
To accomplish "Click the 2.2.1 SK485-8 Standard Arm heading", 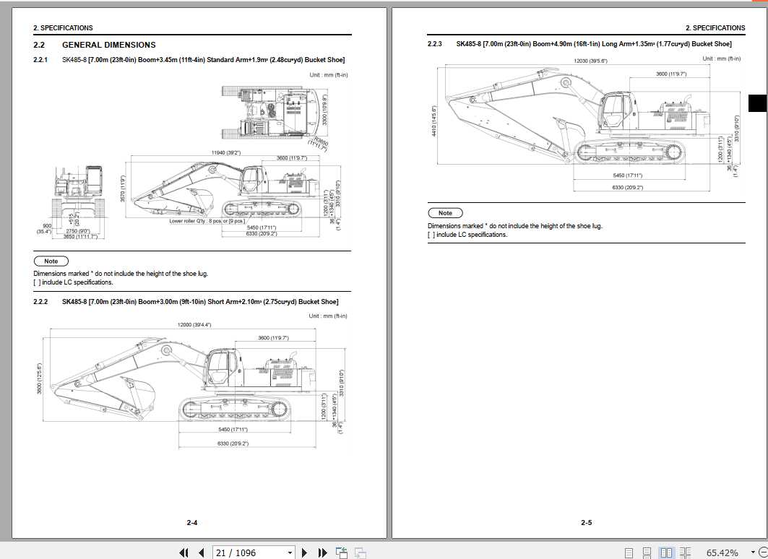I will 189,60.
